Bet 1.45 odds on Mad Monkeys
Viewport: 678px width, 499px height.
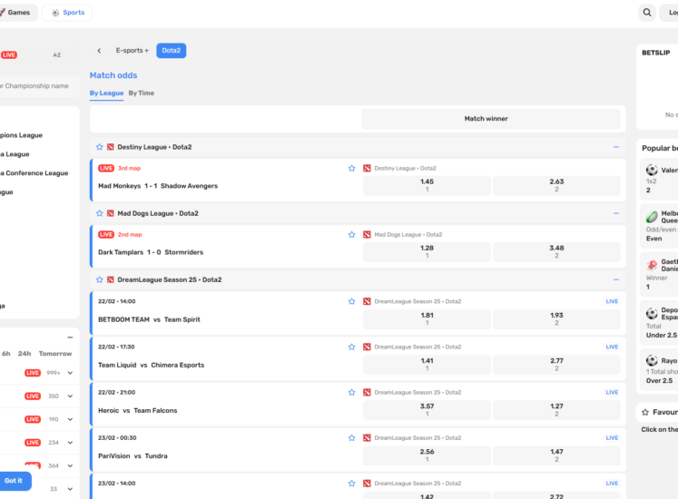pos(427,186)
